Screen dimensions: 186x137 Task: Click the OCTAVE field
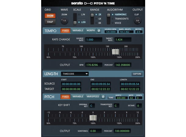[139, 106]
